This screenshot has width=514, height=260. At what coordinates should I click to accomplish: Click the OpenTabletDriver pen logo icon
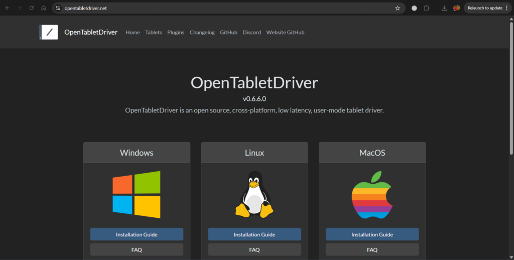(x=49, y=32)
